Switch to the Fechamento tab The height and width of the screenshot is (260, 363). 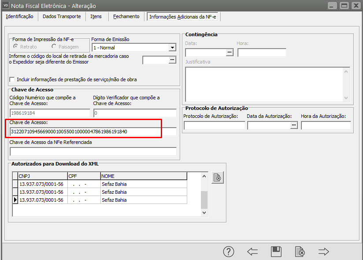(x=126, y=16)
